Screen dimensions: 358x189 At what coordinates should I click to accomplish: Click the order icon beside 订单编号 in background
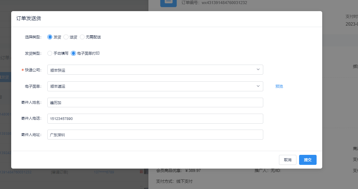point(169,3)
